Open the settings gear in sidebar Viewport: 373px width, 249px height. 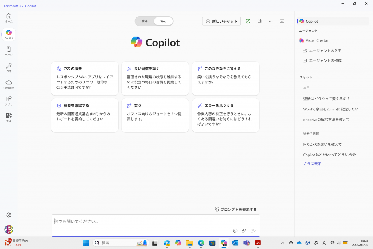9,215
